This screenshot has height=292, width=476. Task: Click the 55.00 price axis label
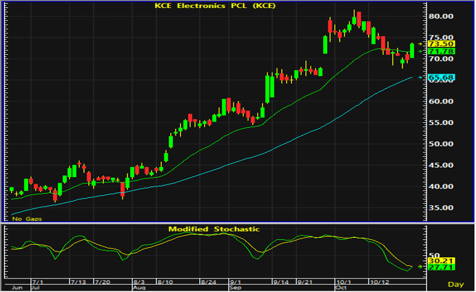(x=441, y=122)
